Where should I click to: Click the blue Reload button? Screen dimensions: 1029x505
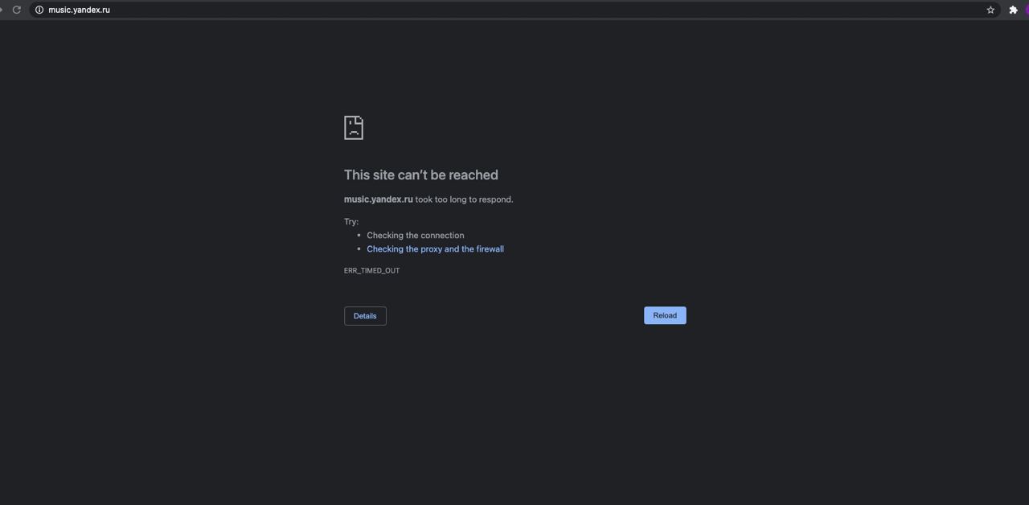(665, 315)
